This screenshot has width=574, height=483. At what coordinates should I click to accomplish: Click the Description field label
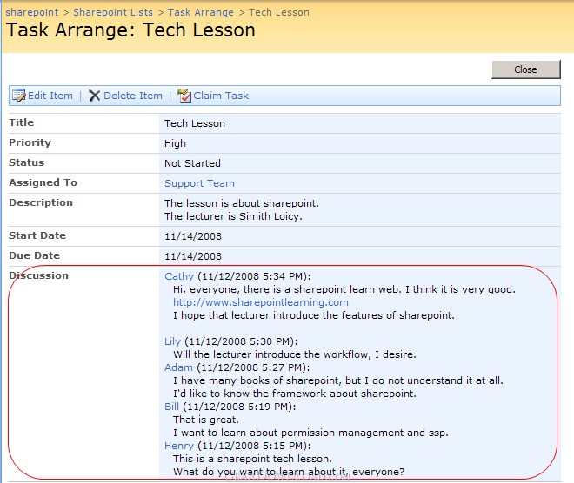tap(41, 202)
